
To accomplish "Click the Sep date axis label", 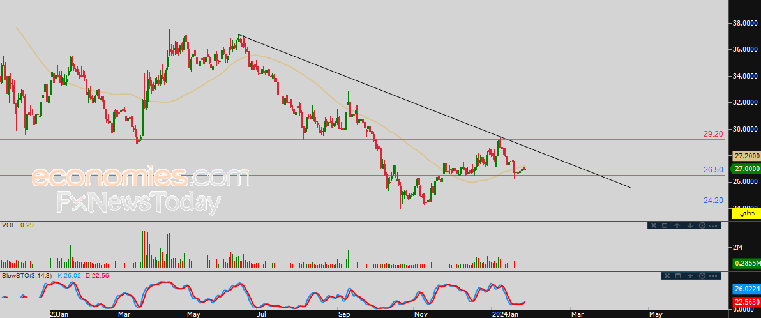I will click(344, 314).
